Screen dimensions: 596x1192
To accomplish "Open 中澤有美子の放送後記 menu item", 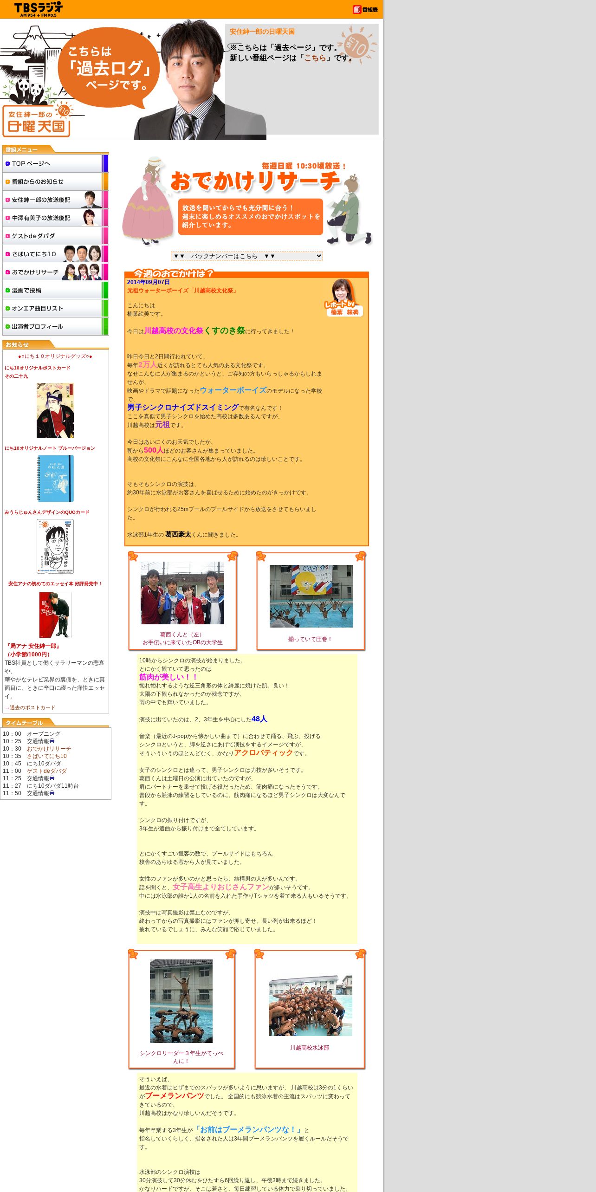I will [55, 218].
